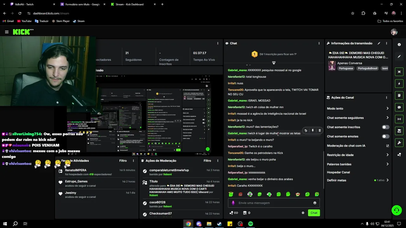Pick the red angry emote
Viewport: 406px width, 228px height.
[240, 194]
